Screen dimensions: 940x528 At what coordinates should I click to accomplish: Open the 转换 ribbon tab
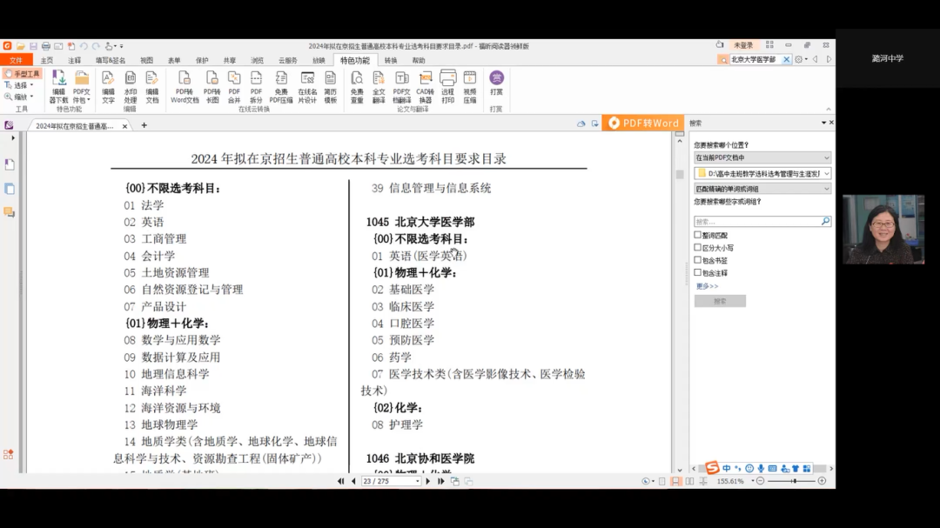391,60
